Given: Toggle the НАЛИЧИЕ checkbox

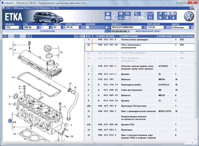Looking at the screenshot, I should (x=87, y=27).
